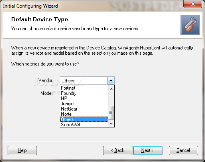Open the Vendor dropdown arrow

(x=111, y=81)
